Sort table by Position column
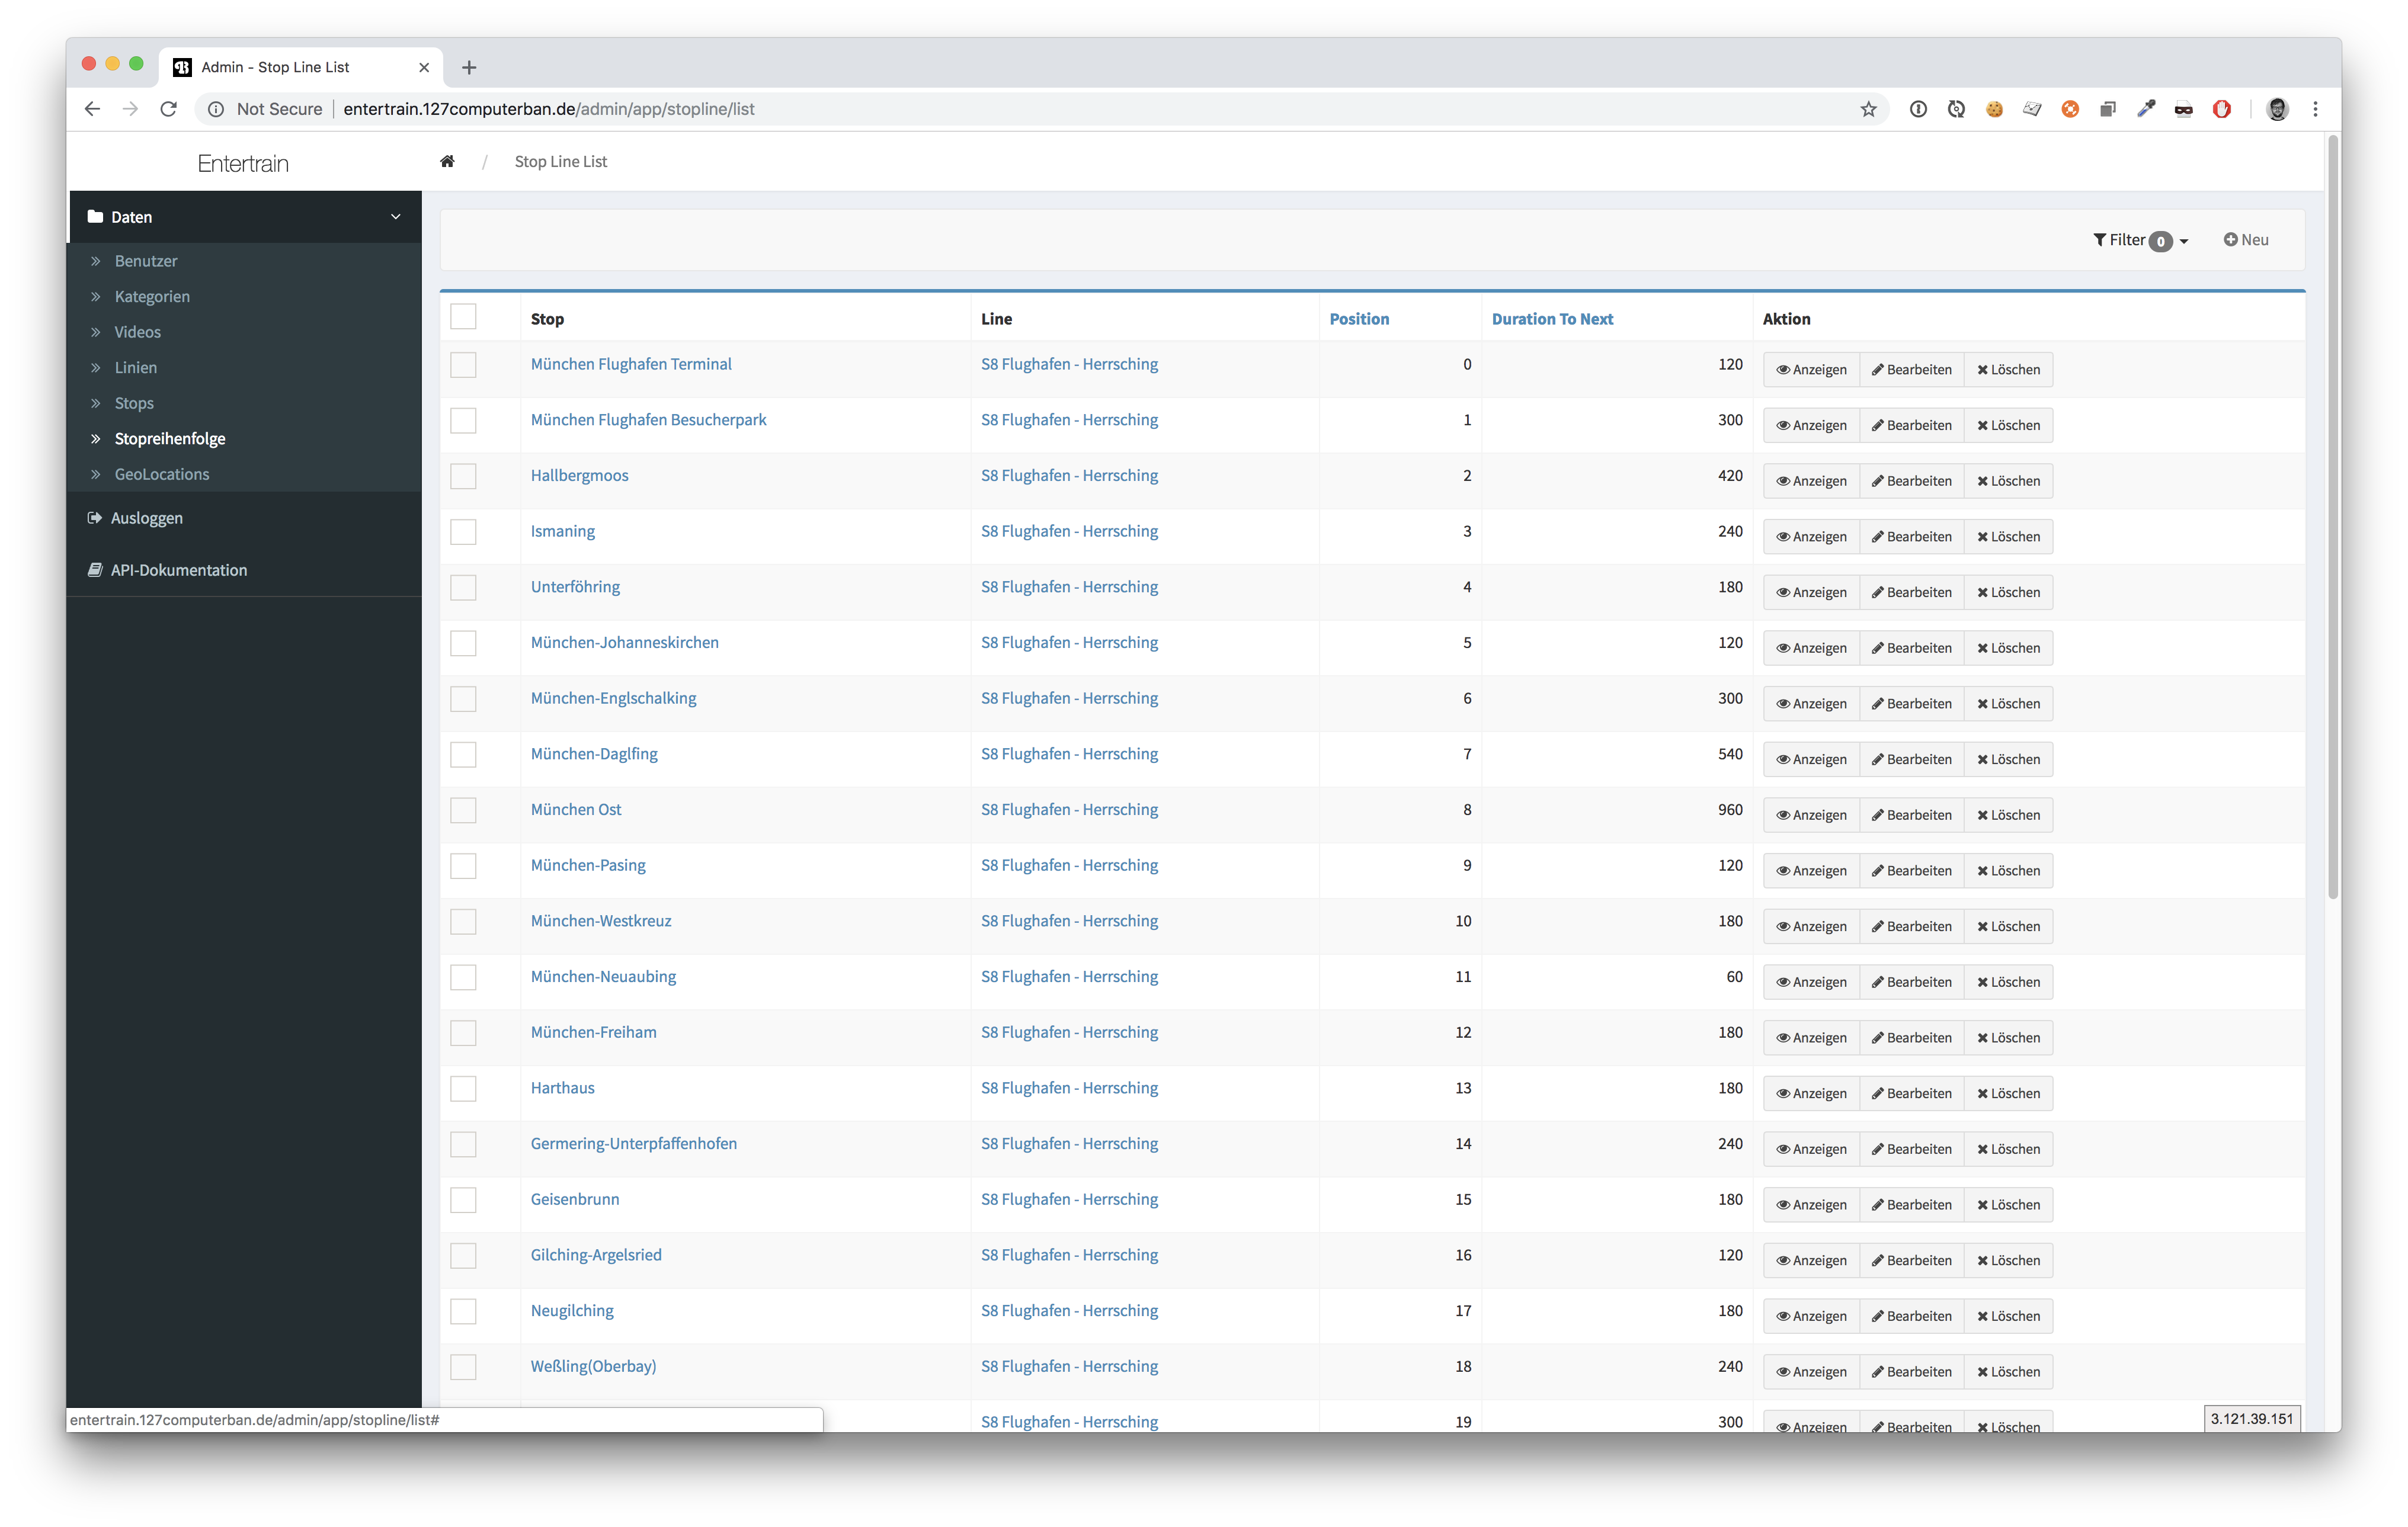 [1358, 319]
